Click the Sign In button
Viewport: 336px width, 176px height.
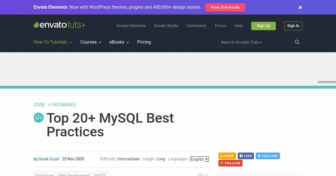pos(293,26)
